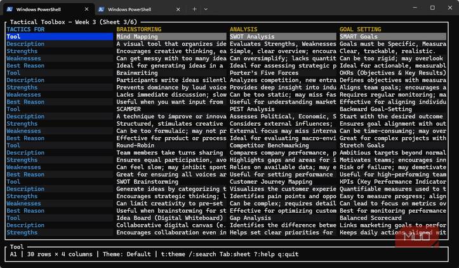Click the '/:search' shortcut hint

click(x=203, y=254)
